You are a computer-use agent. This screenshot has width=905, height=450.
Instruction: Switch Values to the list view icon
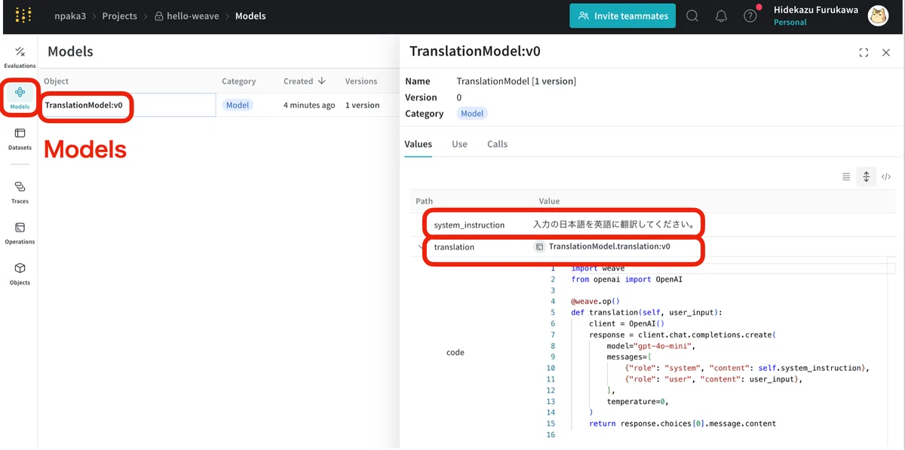[846, 177]
